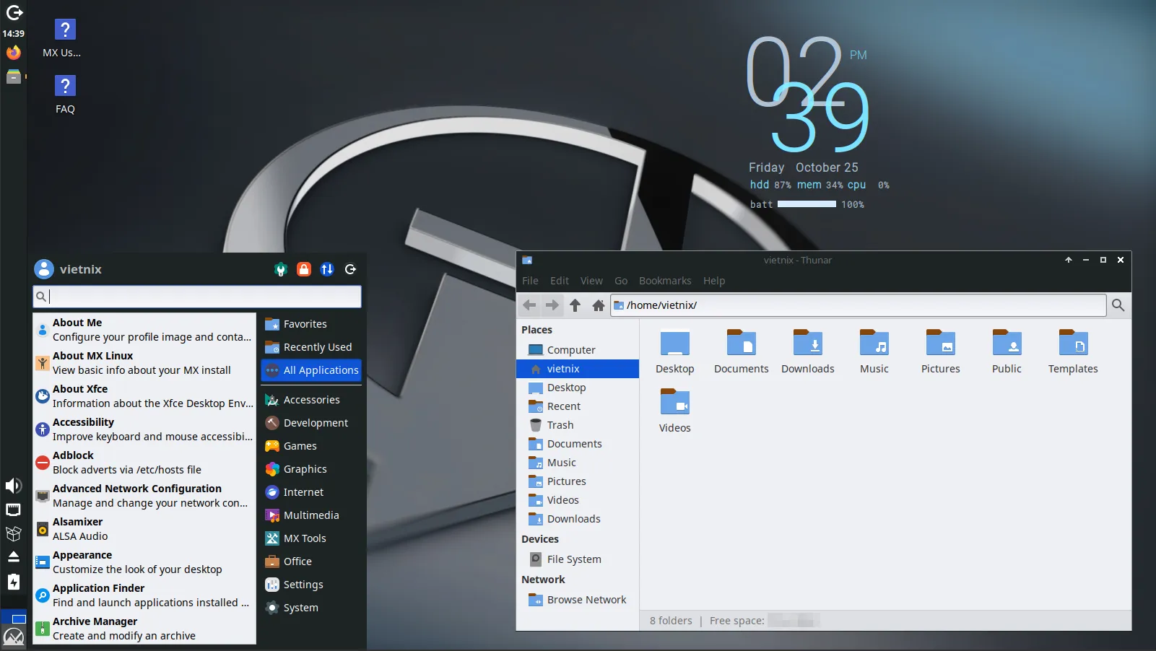
Task: Open the Edit menu in Thunar
Action: click(x=560, y=281)
